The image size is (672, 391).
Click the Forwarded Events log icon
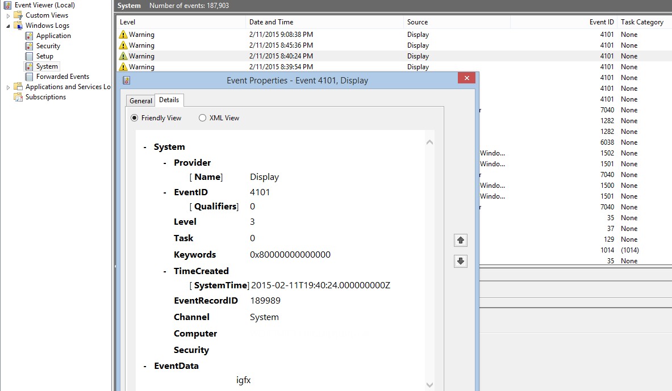[x=29, y=77]
